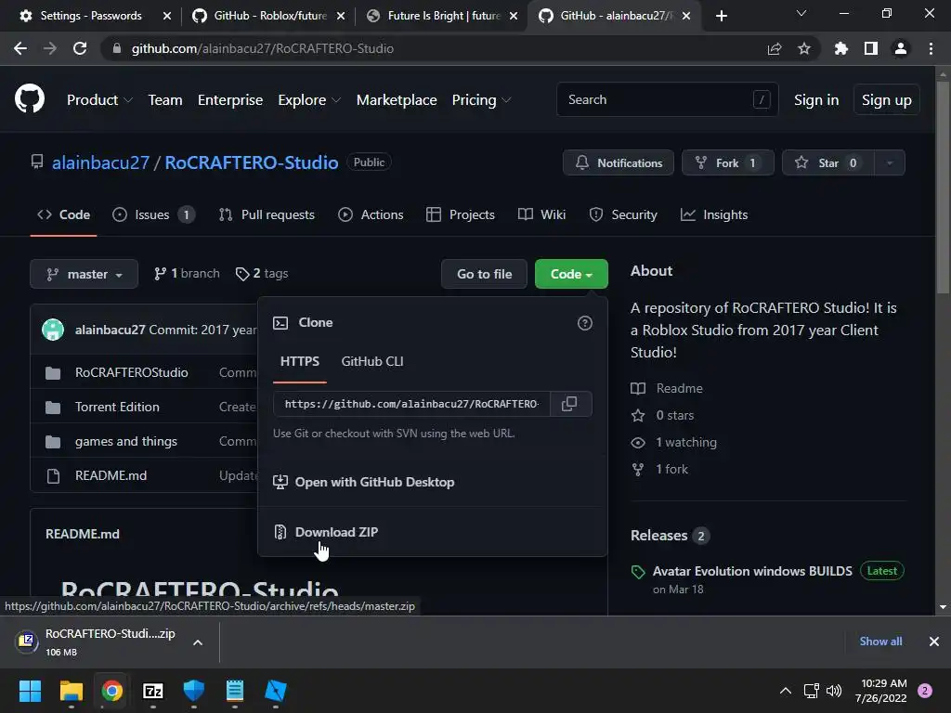Switch to the Issues tab
Image resolution: width=951 pixels, height=713 pixels.
tap(153, 214)
